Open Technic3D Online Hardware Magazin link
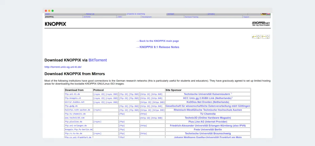The width and height of the screenshot is (315, 146). tap(208, 118)
